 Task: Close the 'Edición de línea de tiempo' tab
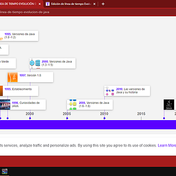click(95, 4)
